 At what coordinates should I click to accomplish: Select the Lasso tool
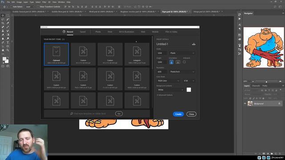[3, 19]
